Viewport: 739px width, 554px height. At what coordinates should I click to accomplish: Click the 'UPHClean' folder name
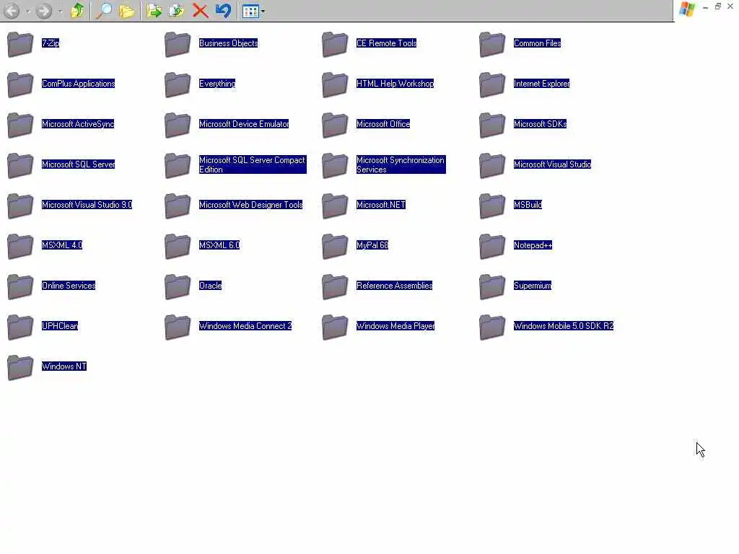tap(60, 326)
